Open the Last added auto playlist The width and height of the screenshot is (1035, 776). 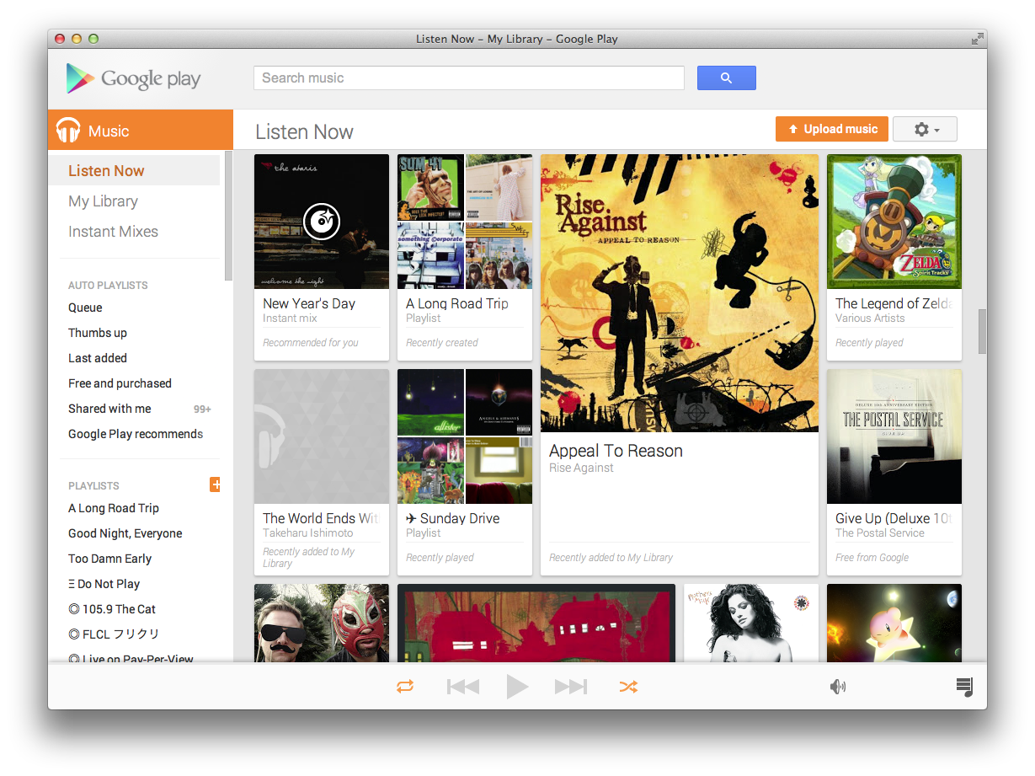pyautogui.click(x=98, y=358)
